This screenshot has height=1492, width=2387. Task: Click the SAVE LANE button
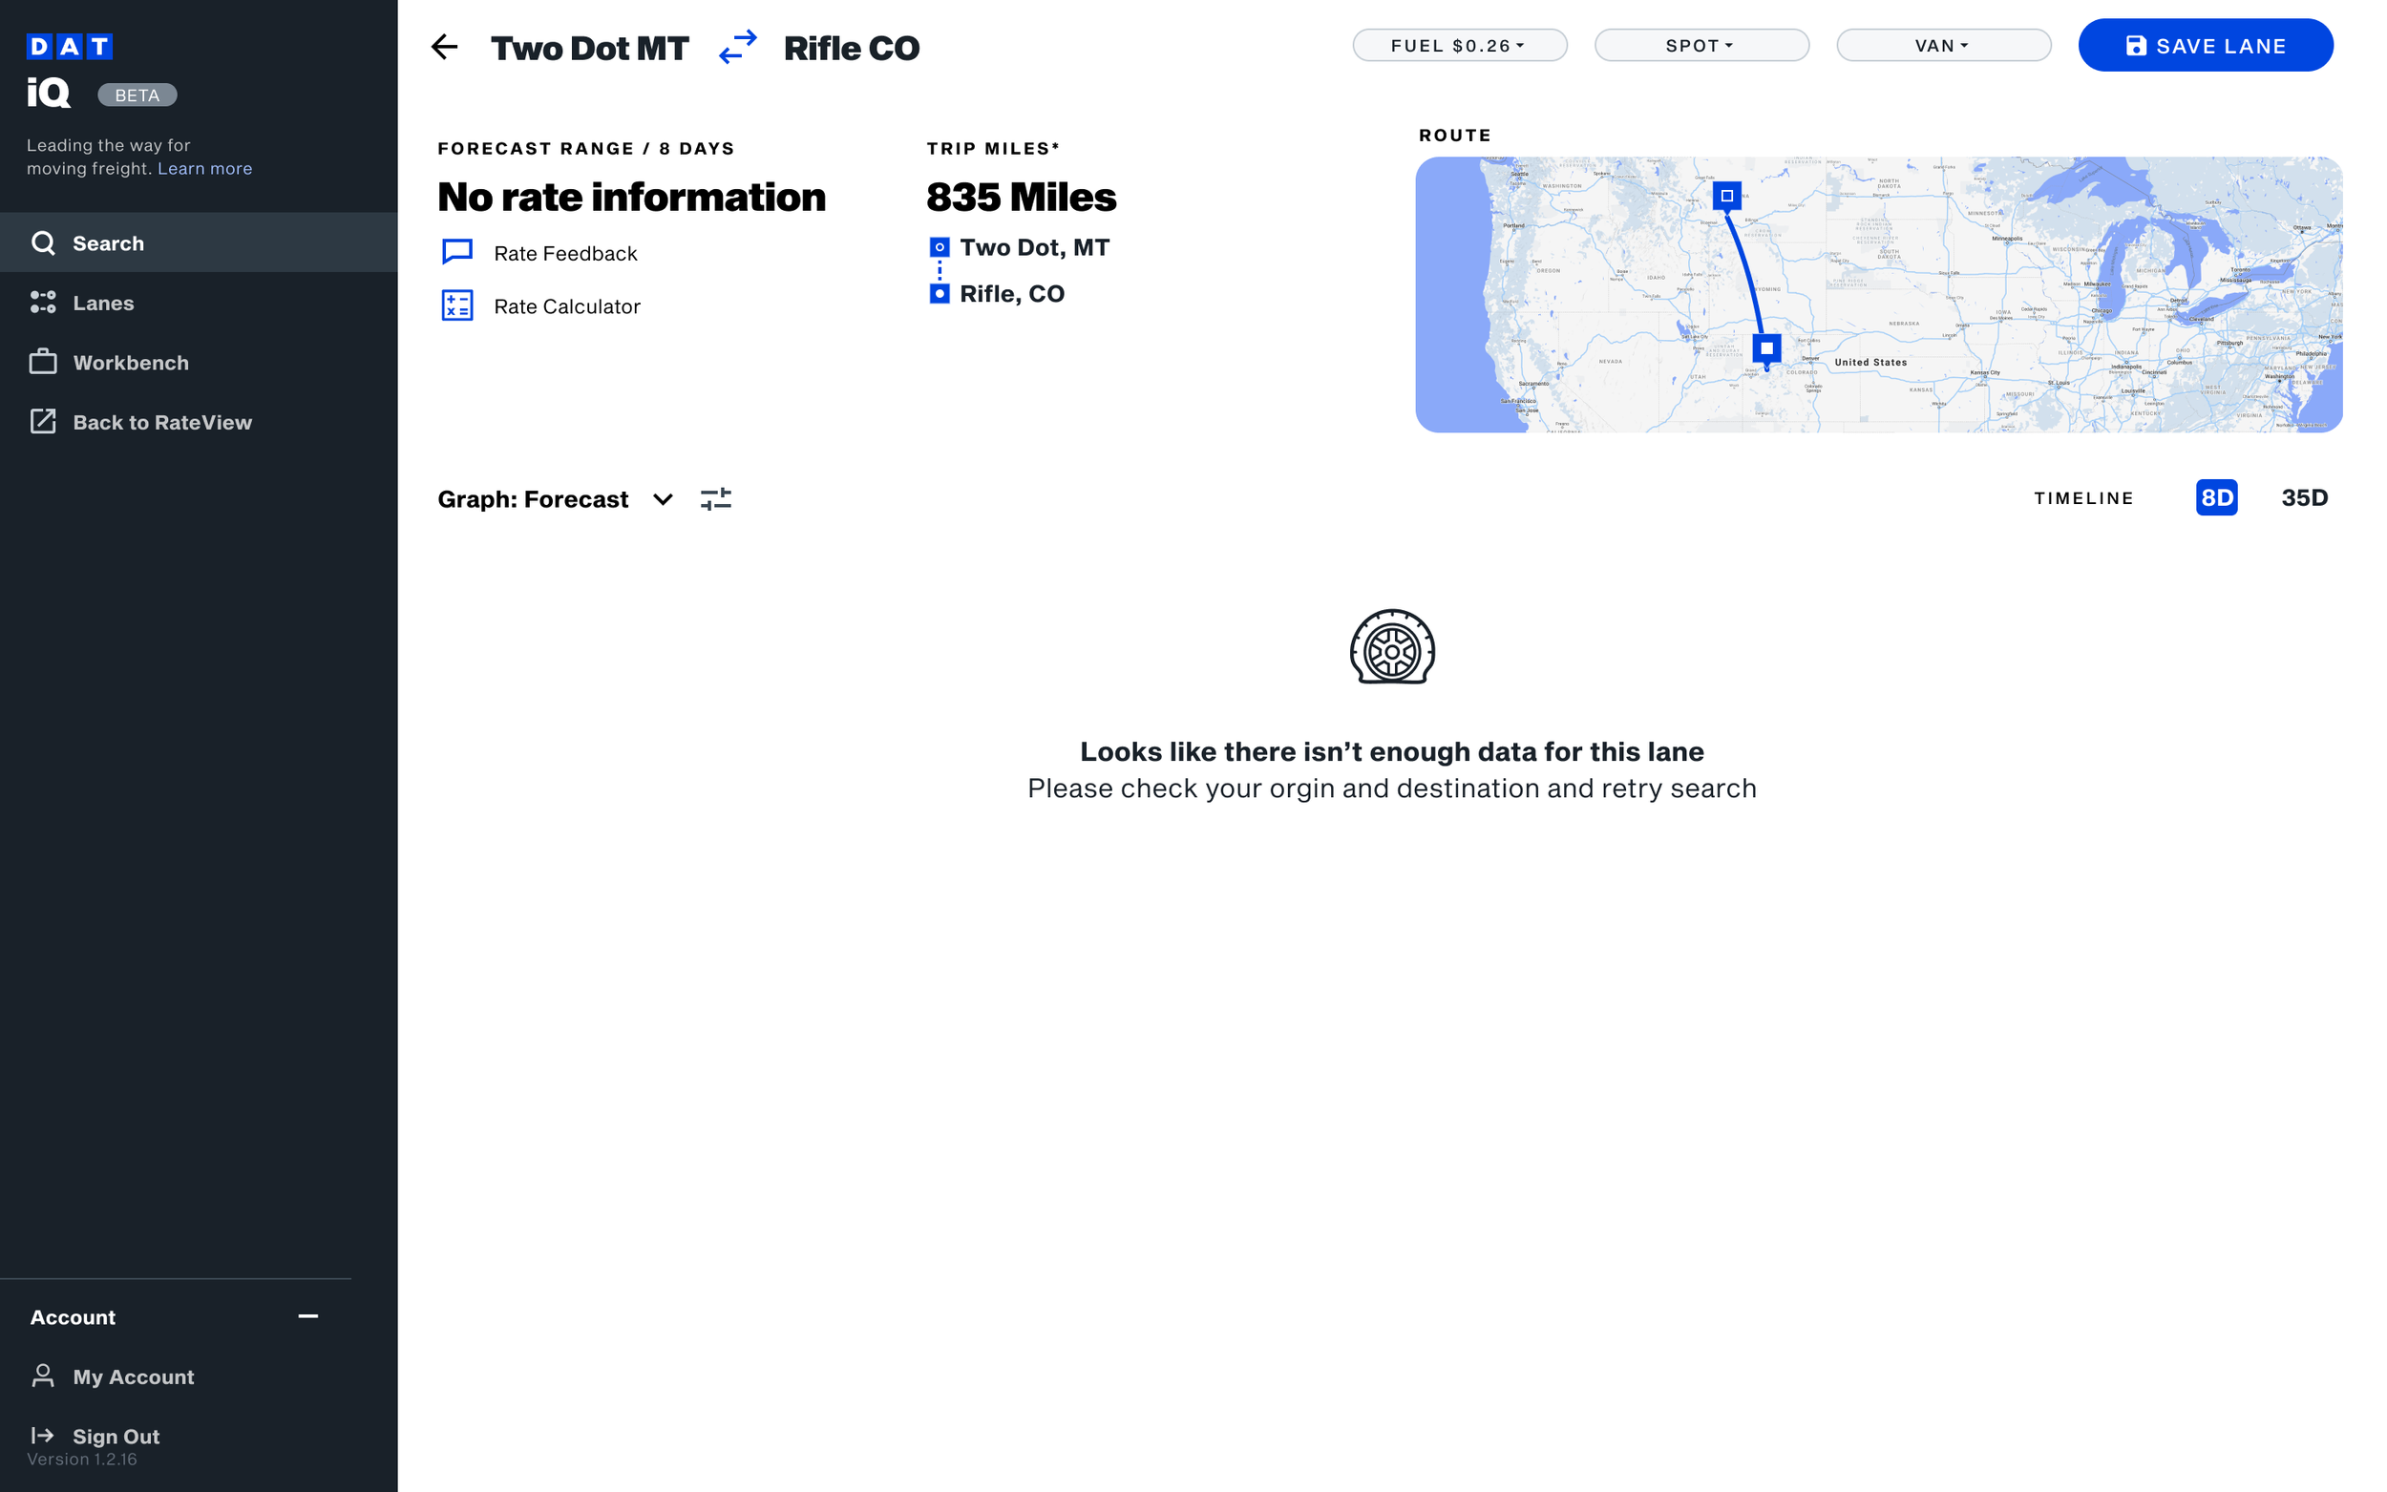pyautogui.click(x=2207, y=45)
